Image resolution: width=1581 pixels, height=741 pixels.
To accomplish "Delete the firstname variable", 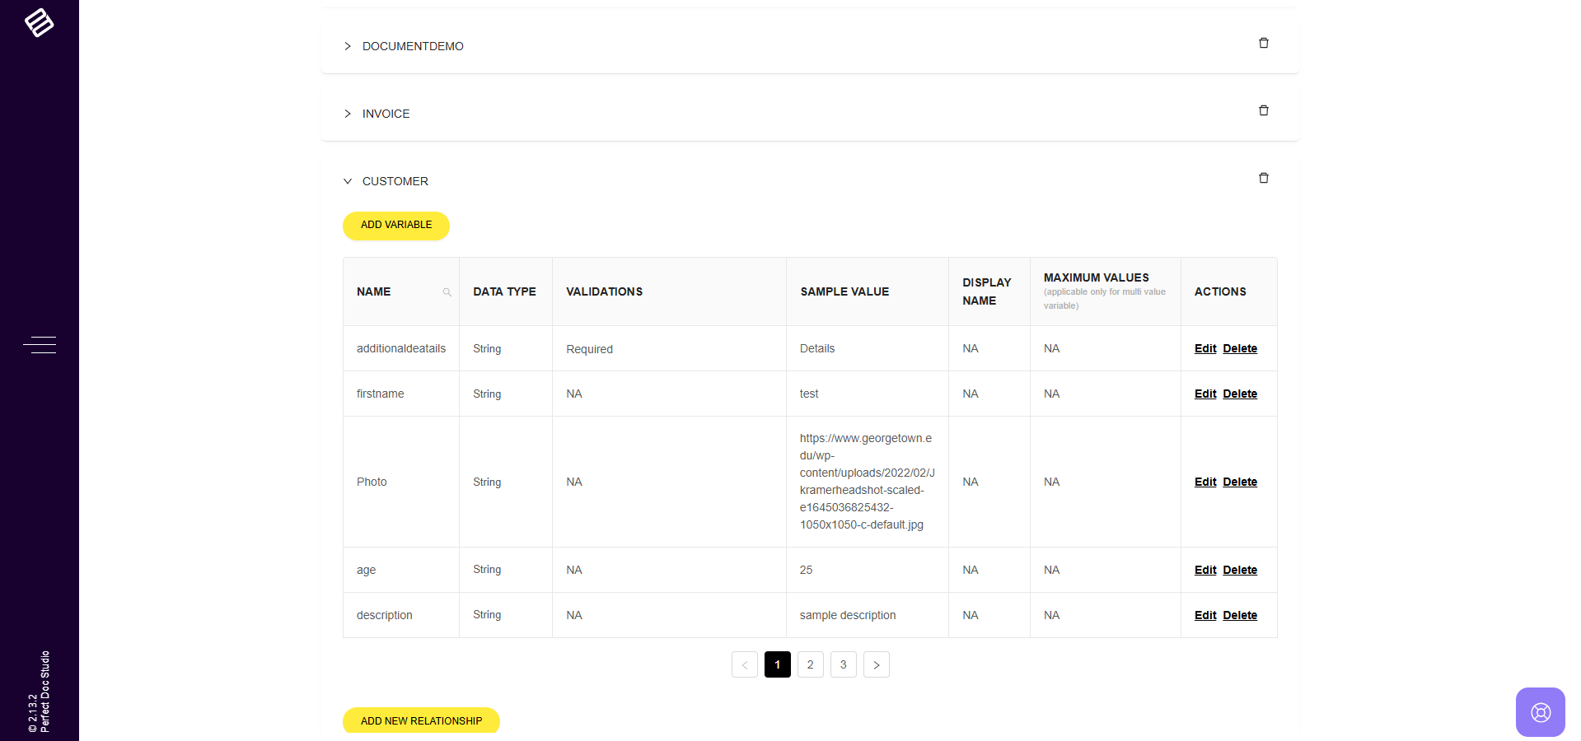I will pyautogui.click(x=1239, y=394).
